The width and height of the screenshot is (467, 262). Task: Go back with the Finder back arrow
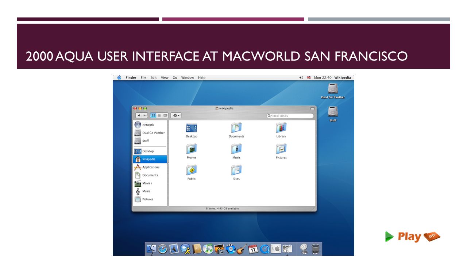[139, 115]
